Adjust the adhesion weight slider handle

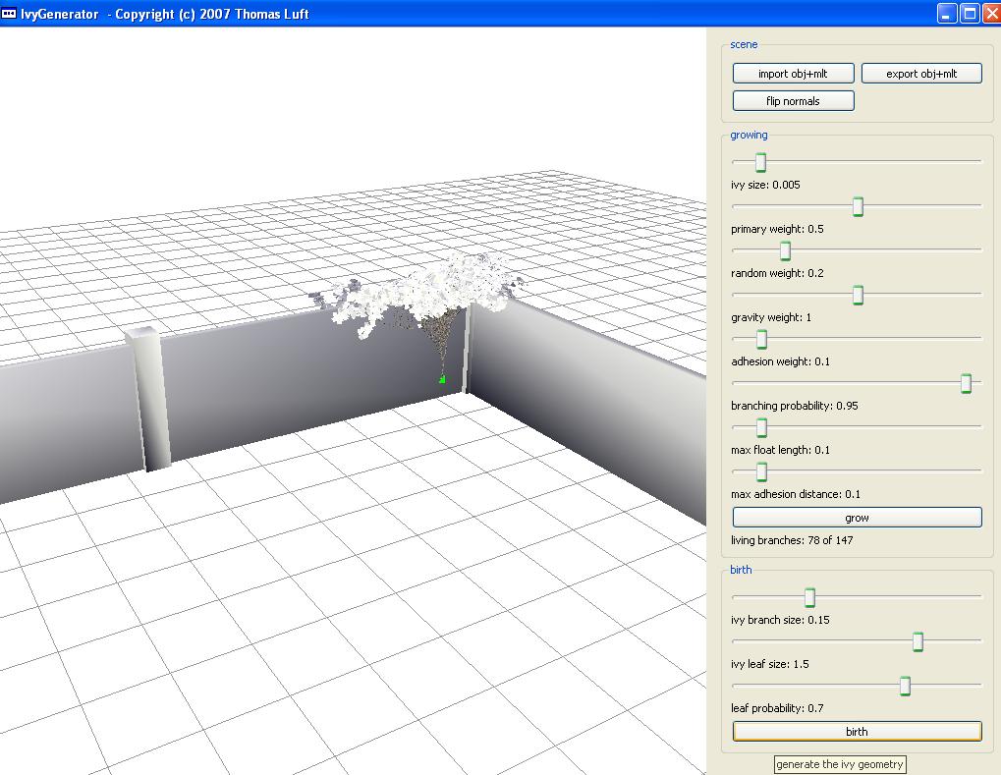(x=761, y=339)
